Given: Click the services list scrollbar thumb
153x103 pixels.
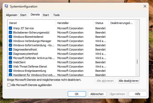Looking at the screenshot, I should (x=137, y=62).
